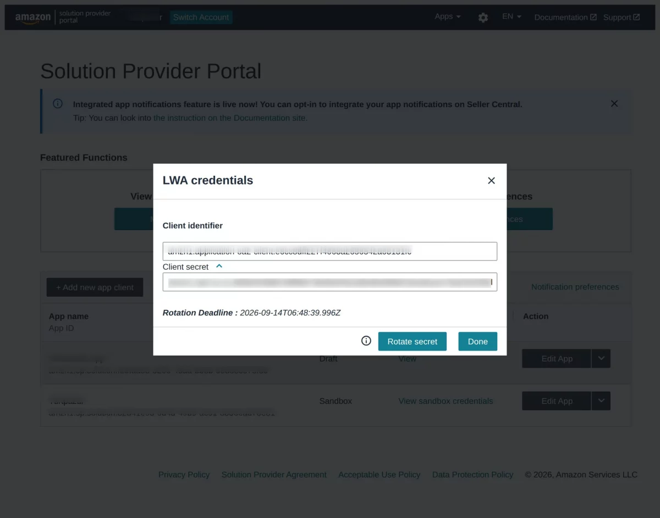Open the Acceptable Use Policy link
Viewport: 660px width, 518px height.
[379, 475]
